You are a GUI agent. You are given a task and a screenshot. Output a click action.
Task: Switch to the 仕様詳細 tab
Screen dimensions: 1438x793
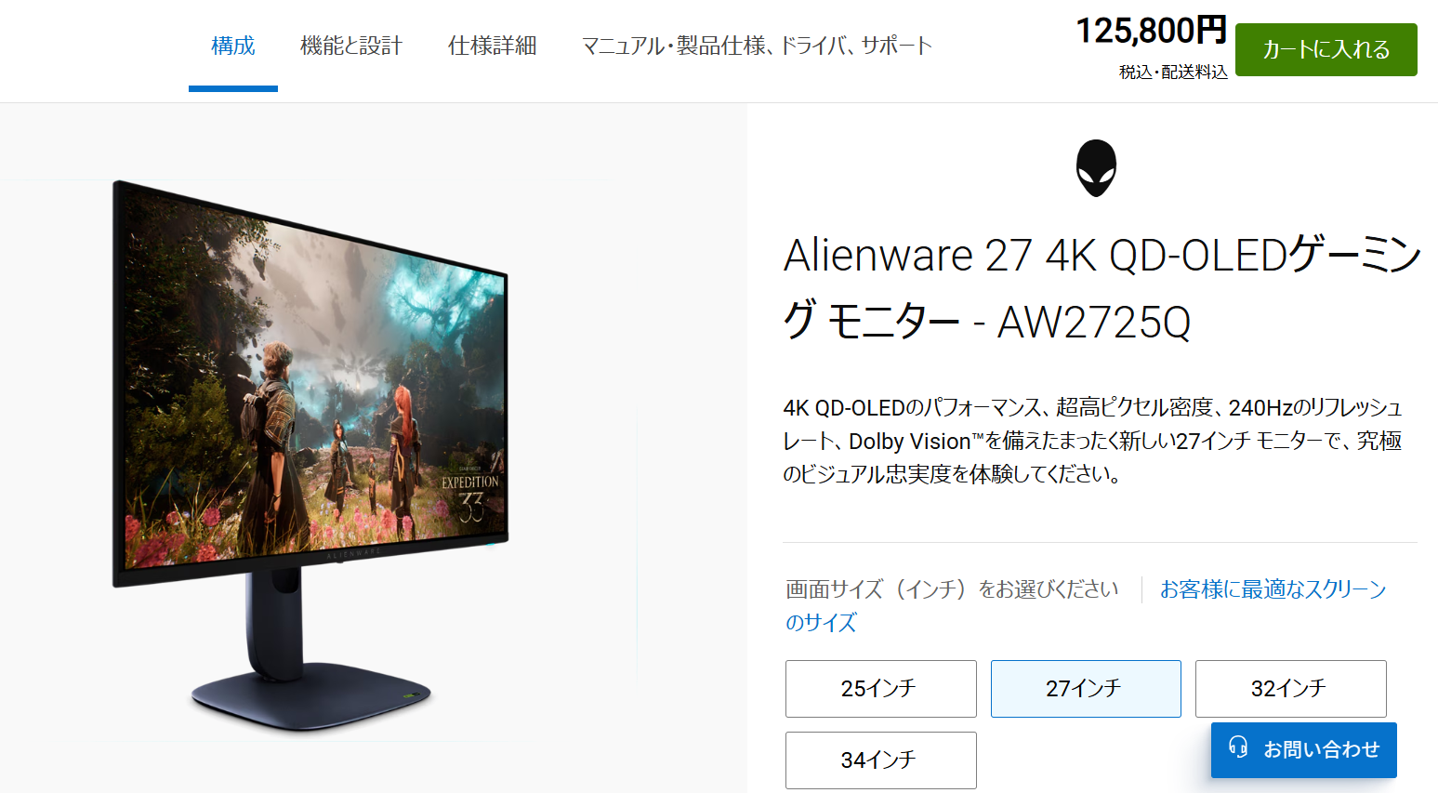pyautogui.click(x=492, y=46)
